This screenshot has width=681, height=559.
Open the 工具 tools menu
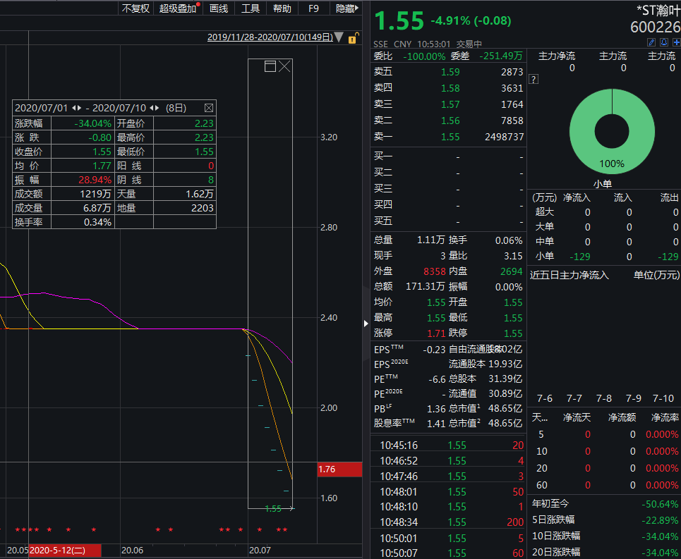click(251, 8)
